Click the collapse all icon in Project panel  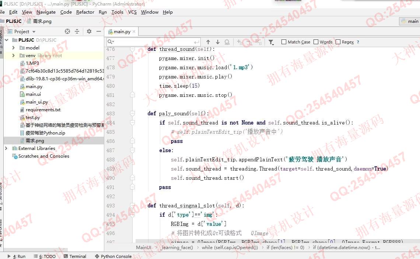(77, 32)
